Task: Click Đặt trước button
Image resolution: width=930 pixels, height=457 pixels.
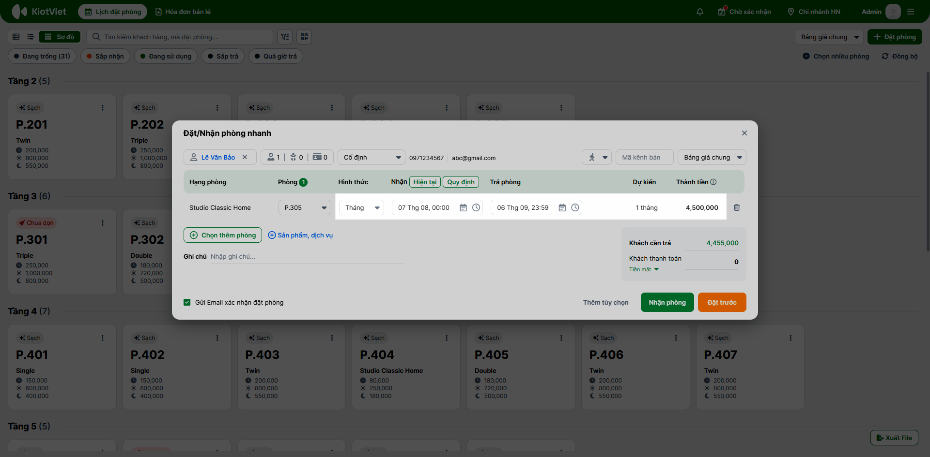Action: coord(722,302)
